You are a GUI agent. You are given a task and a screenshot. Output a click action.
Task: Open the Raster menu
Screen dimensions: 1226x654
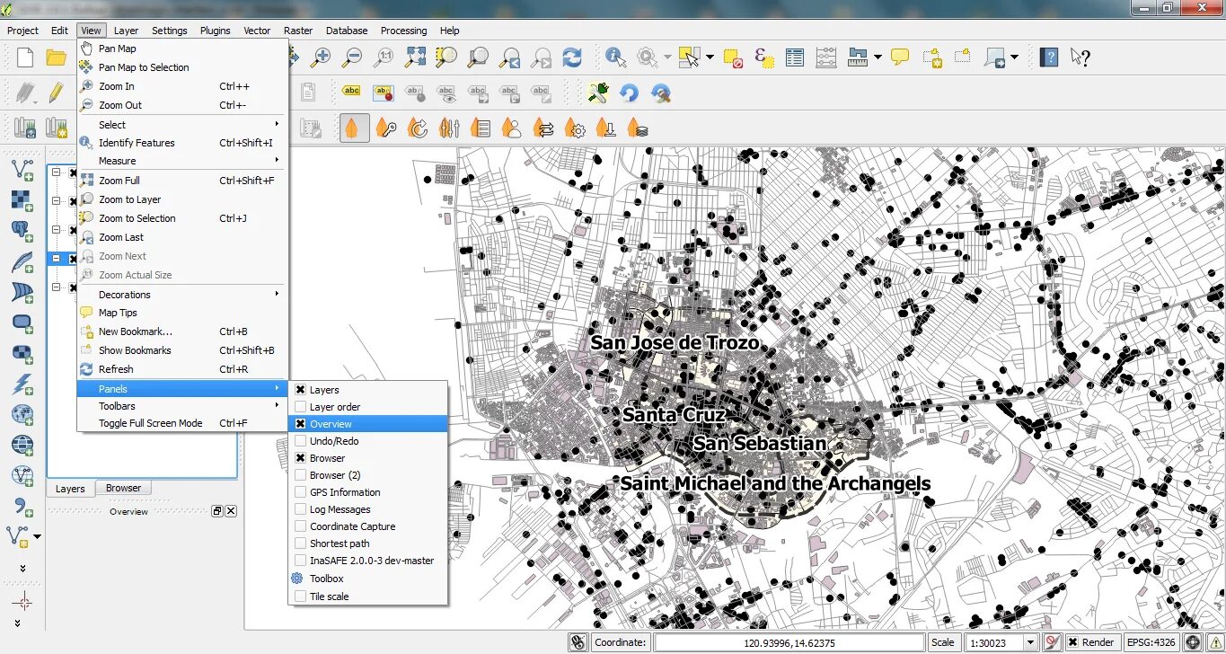[298, 30]
